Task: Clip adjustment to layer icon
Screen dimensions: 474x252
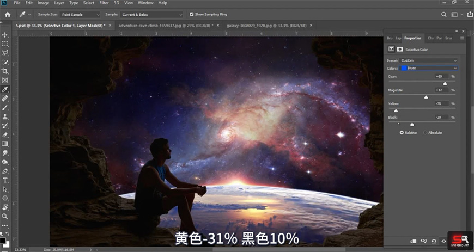Action: click(413, 241)
